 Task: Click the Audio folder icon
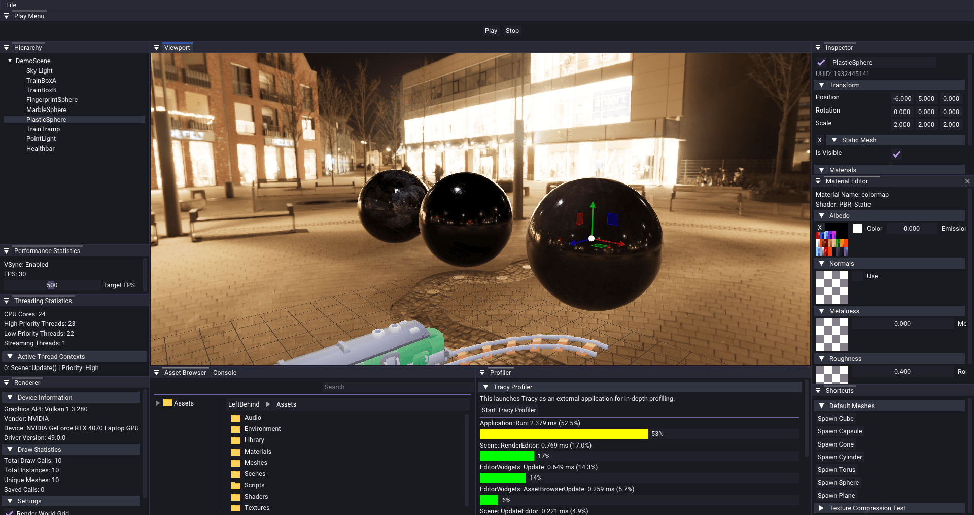[236, 418]
